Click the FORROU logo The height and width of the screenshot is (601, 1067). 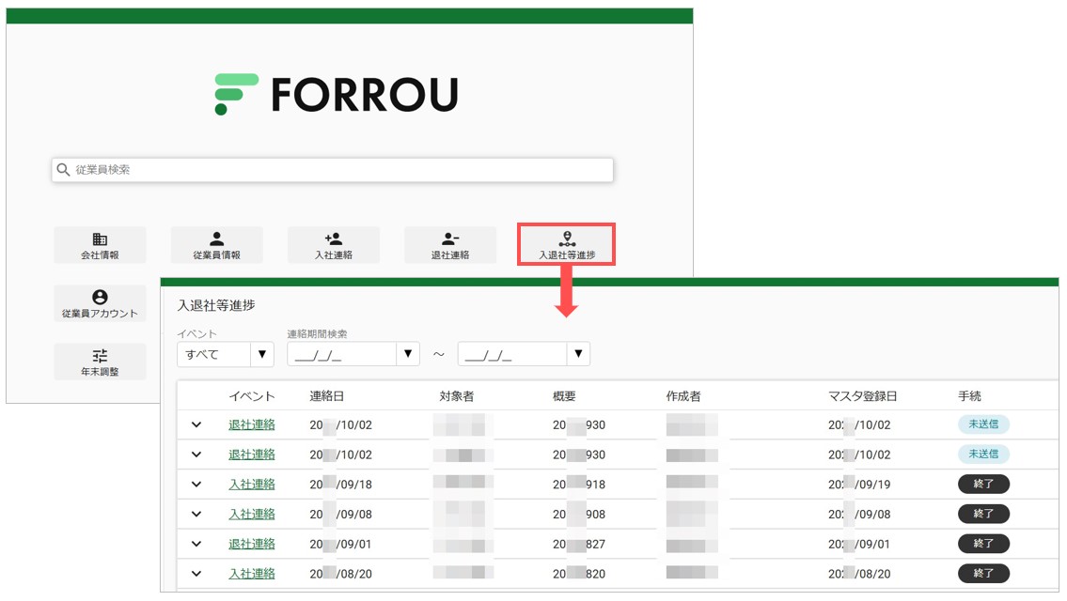pyautogui.click(x=337, y=94)
